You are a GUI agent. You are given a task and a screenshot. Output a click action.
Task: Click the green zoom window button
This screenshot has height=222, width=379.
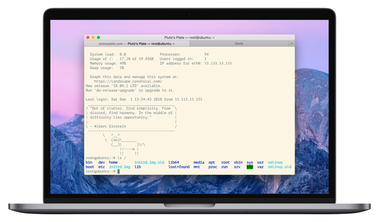click(x=98, y=37)
